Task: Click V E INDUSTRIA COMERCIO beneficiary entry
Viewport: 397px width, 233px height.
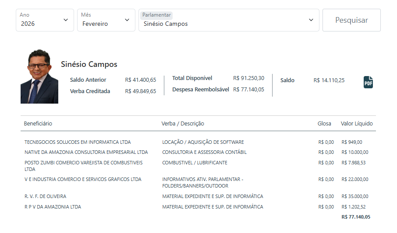Action: [x=83, y=179]
